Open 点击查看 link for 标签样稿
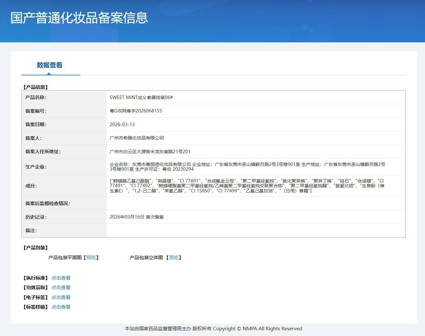Screen dimensions: 425x336 [61, 307]
